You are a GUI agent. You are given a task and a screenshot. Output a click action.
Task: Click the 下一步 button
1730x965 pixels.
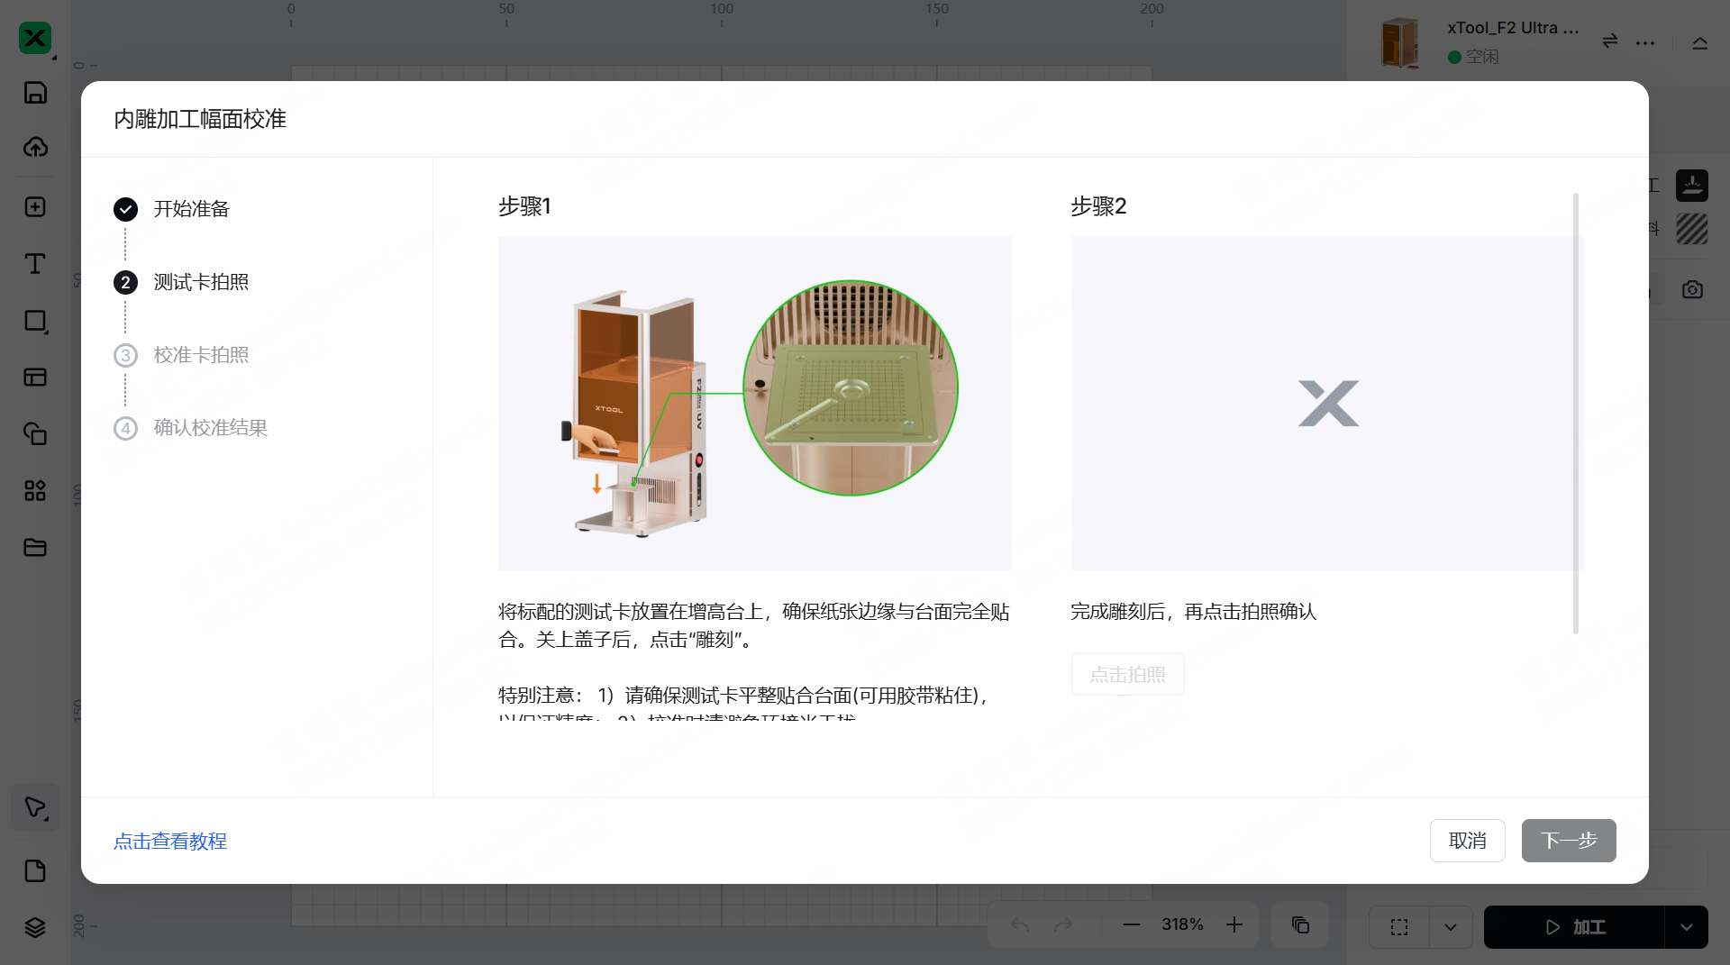[1568, 841]
